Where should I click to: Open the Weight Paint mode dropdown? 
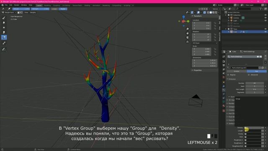[9, 13]
